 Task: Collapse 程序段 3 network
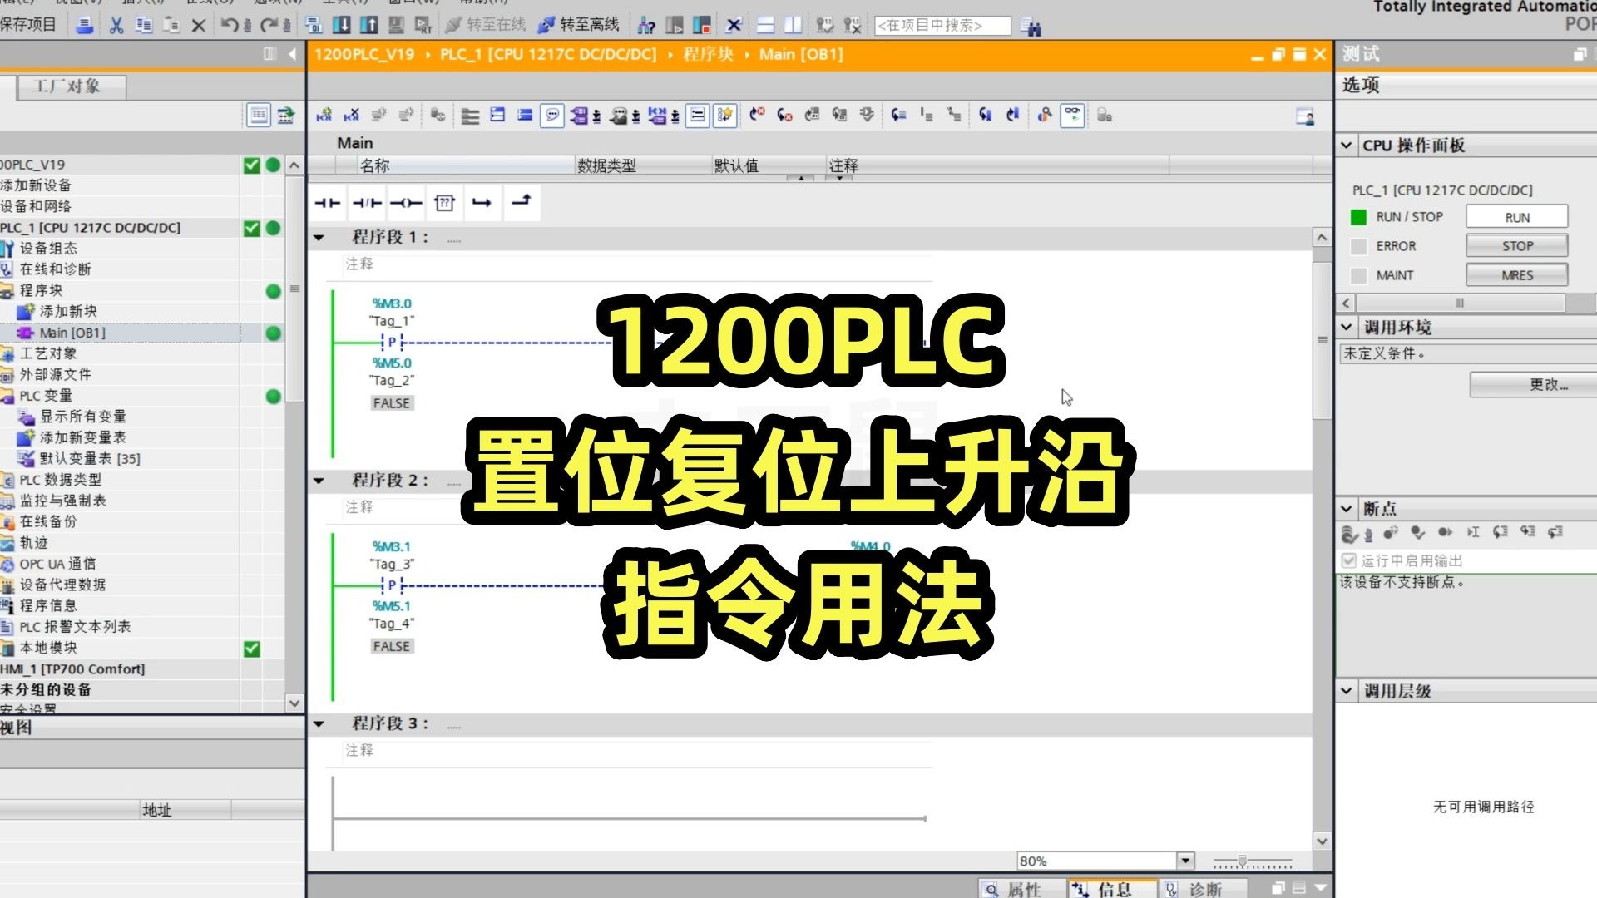(x=319, y=724)
